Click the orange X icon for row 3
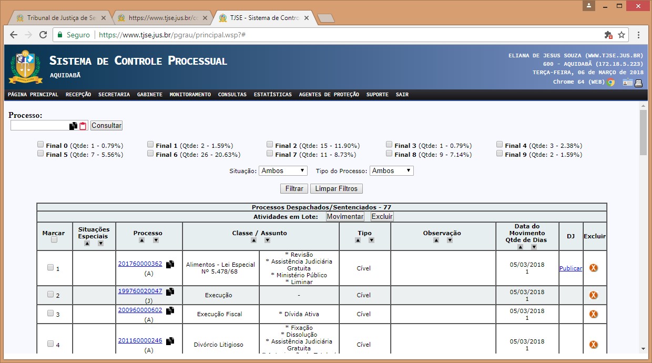 click(x=594, y=314)
